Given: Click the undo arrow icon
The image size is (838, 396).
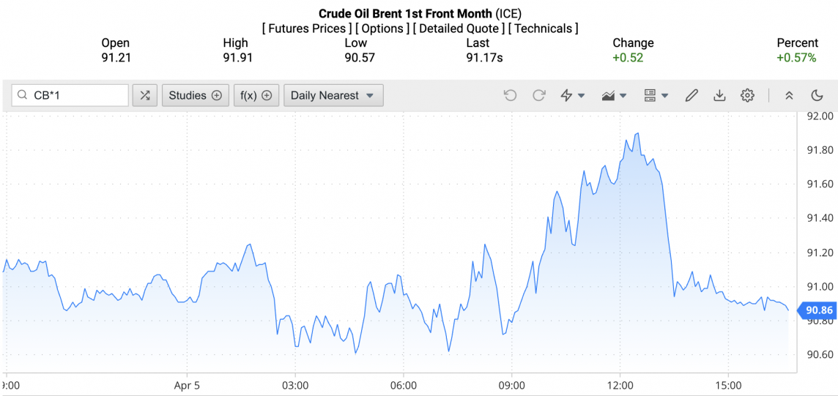Looking at the screenshot, I should click(x=511, y=95).
